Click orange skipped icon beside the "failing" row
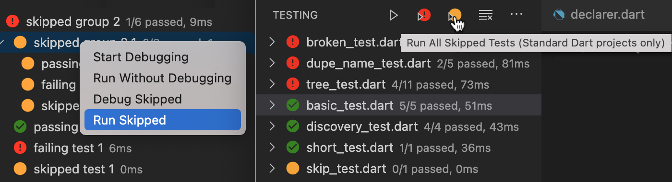 click(x=28, y=85)
